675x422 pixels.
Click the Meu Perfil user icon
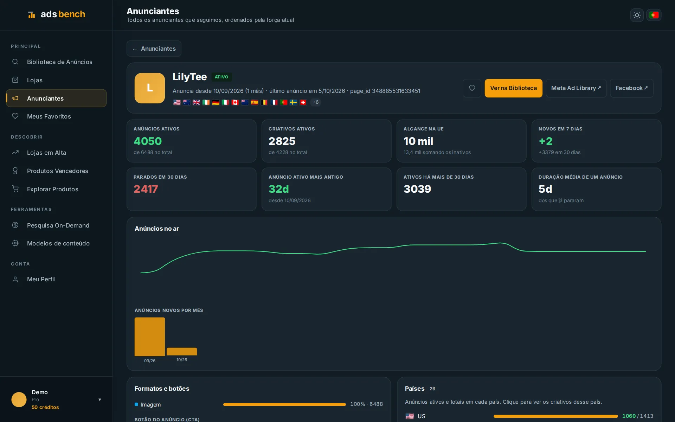click(x=15, y=279)
